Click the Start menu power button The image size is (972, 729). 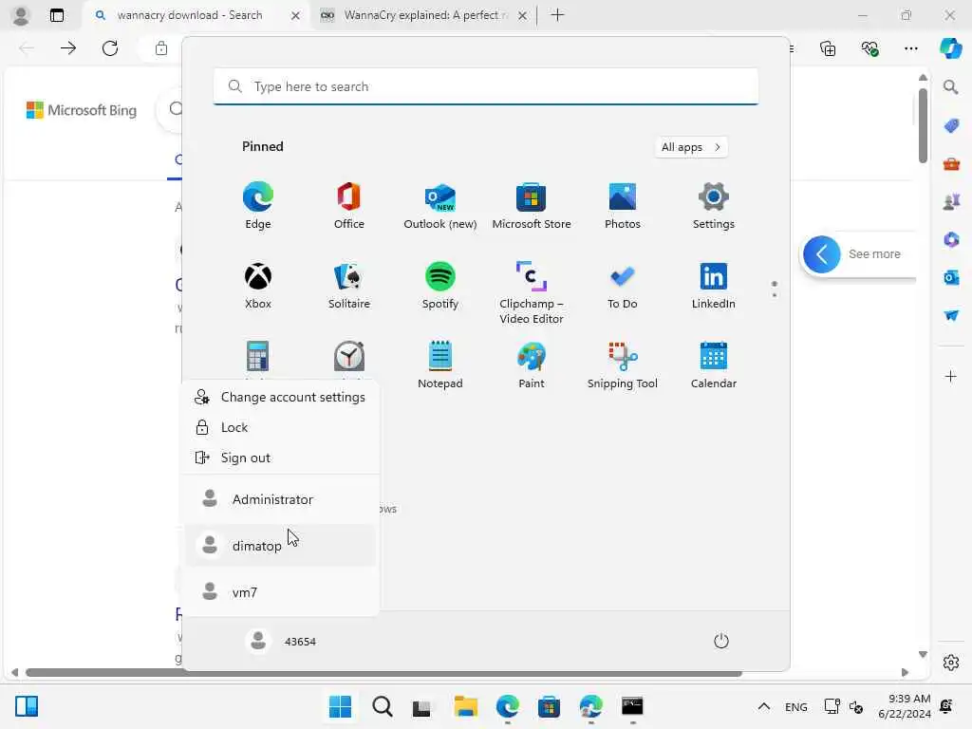pos(721,641)
